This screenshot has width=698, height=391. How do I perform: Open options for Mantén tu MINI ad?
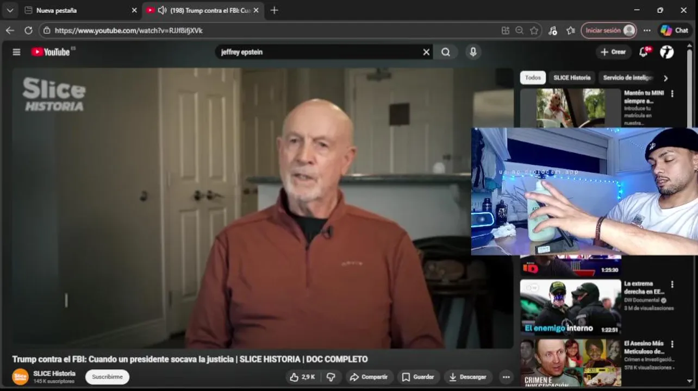pyautogui.click(x=672, y=93)
